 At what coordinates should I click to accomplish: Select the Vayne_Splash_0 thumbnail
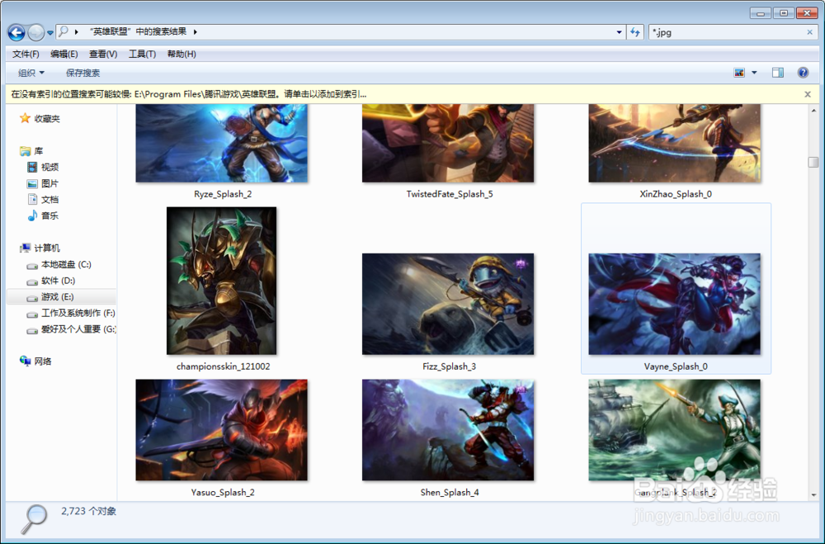pos(675,304)
